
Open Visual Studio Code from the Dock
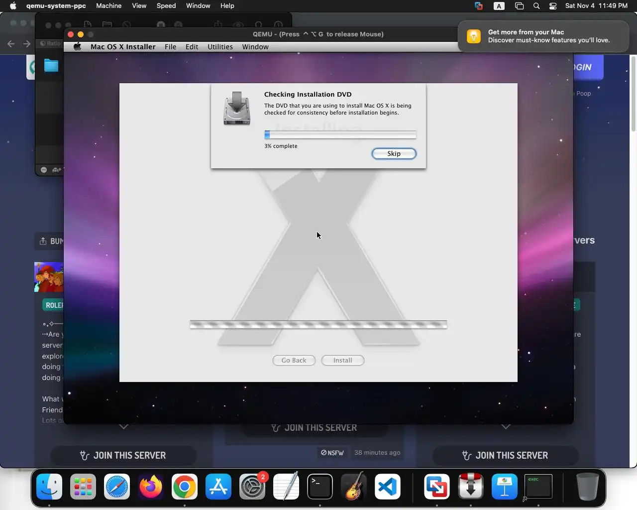click(388, 487)
